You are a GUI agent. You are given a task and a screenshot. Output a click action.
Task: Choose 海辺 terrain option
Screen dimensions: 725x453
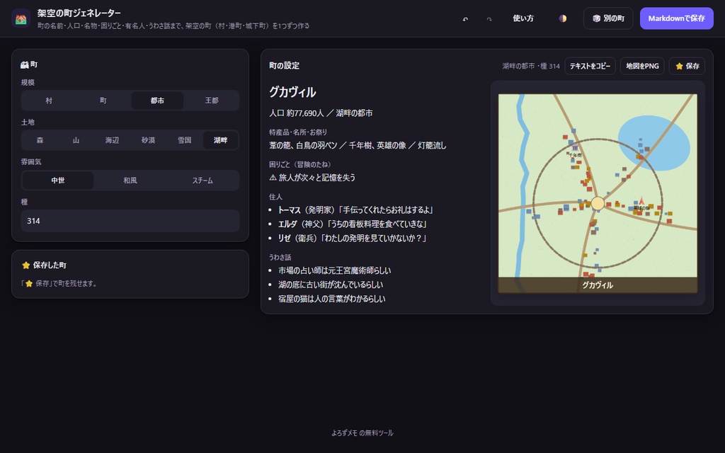(112, 140)
